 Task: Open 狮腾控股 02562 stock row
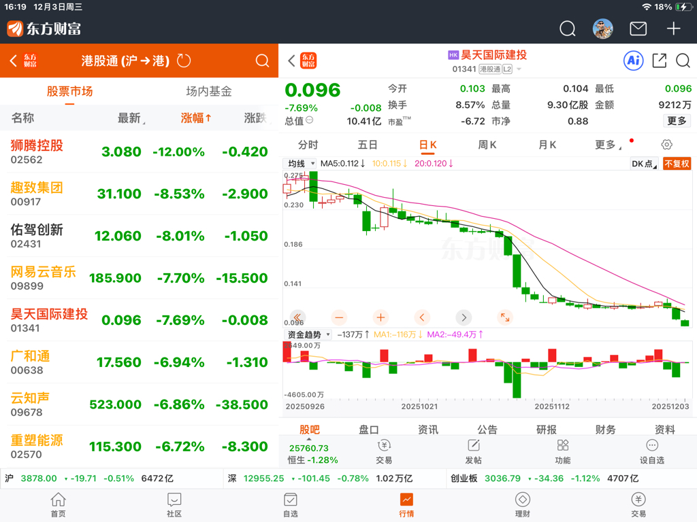click(139, 152)
